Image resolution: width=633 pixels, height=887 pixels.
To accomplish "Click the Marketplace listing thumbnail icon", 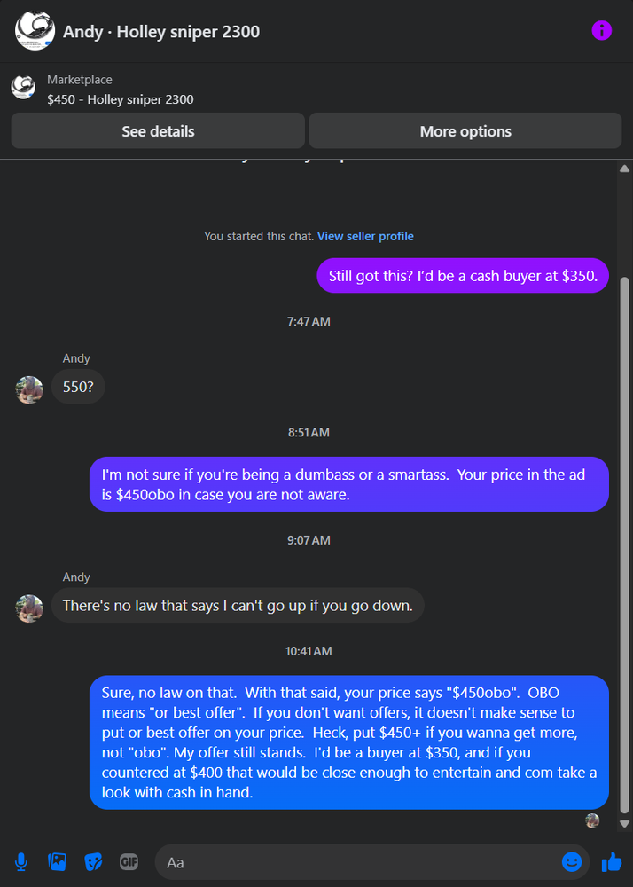I will tap(23, 87).
